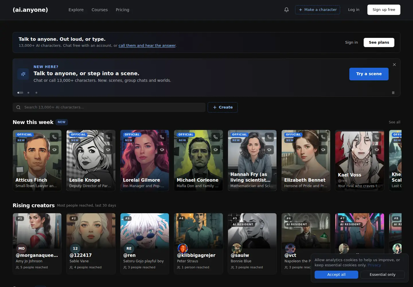413x287 pixels.
Task: Click the graduation cap icon on Elizabeth Bennet
Action: coord(323,150)
